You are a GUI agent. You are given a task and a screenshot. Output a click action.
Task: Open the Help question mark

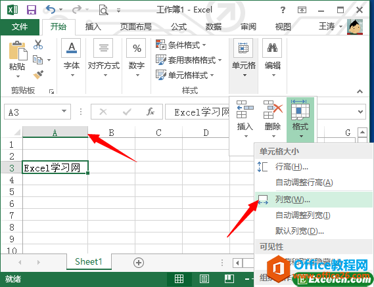tap(283, 10)
